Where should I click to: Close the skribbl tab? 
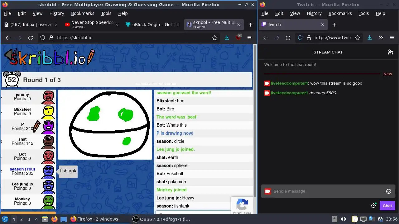pos(239,25)
